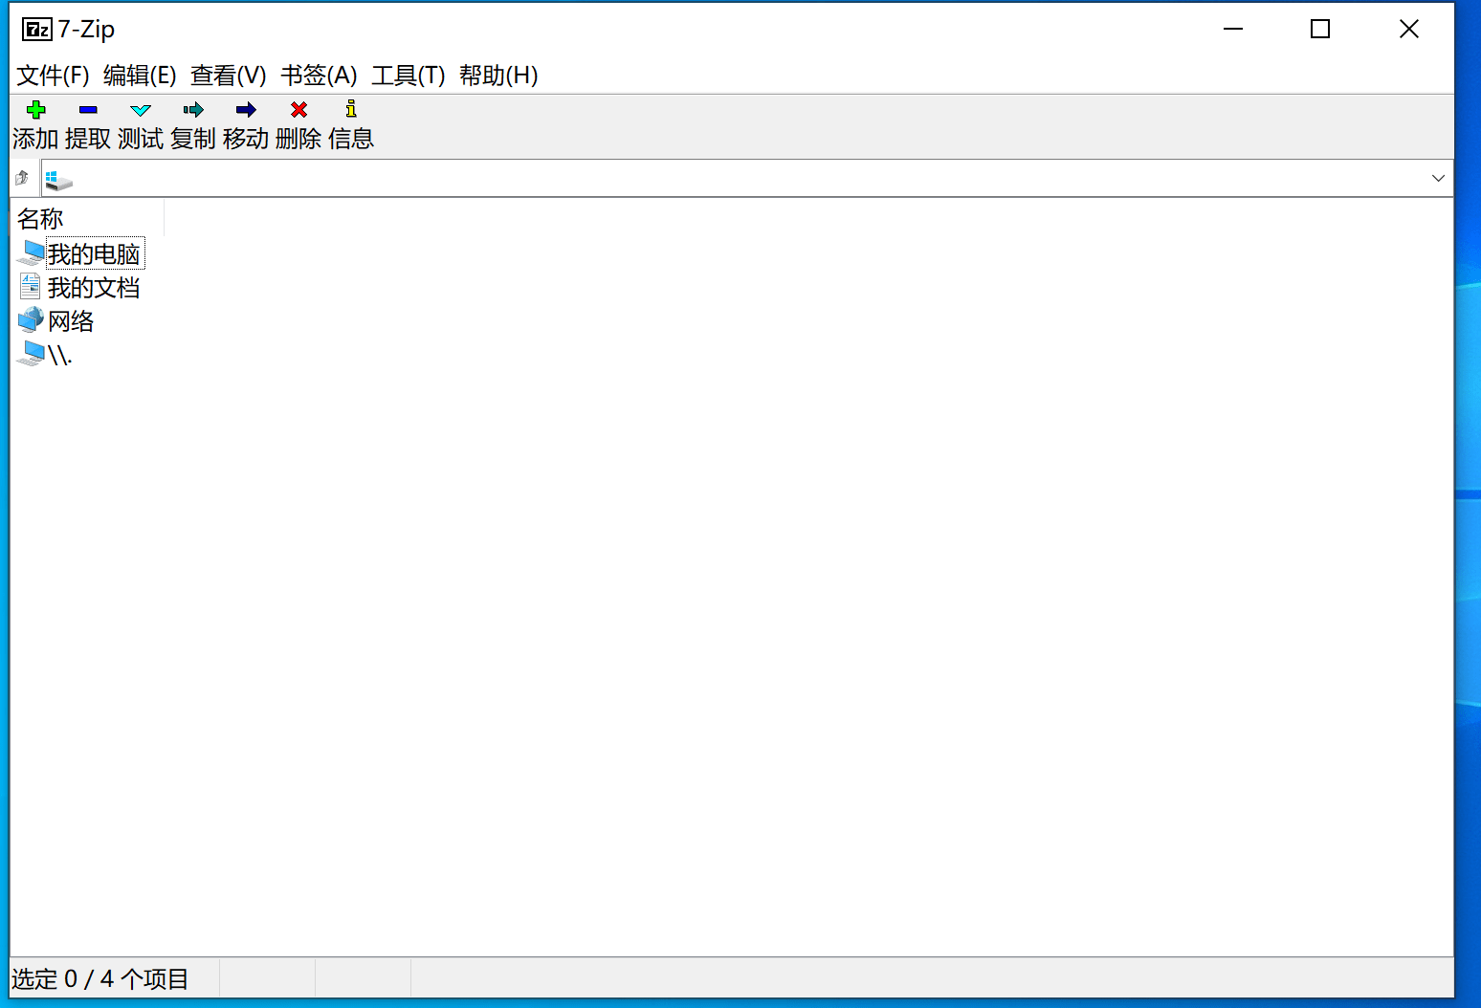Open the 文件(F) menu

pyautogui.click(x=53, y=76)
